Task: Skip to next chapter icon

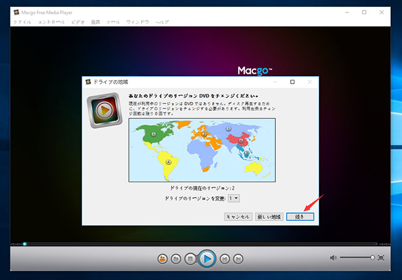Action: (x=239, y=258)
